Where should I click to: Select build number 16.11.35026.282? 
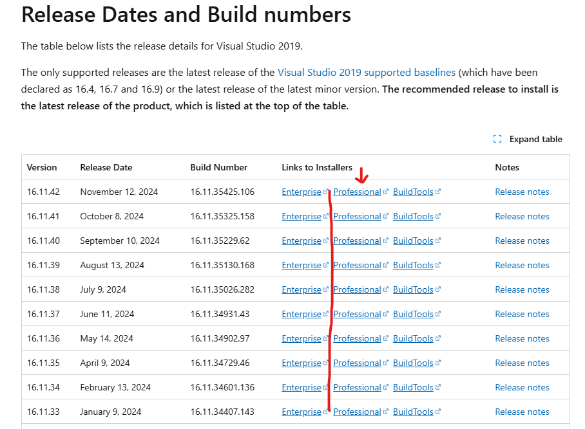[x=222, y=289]
